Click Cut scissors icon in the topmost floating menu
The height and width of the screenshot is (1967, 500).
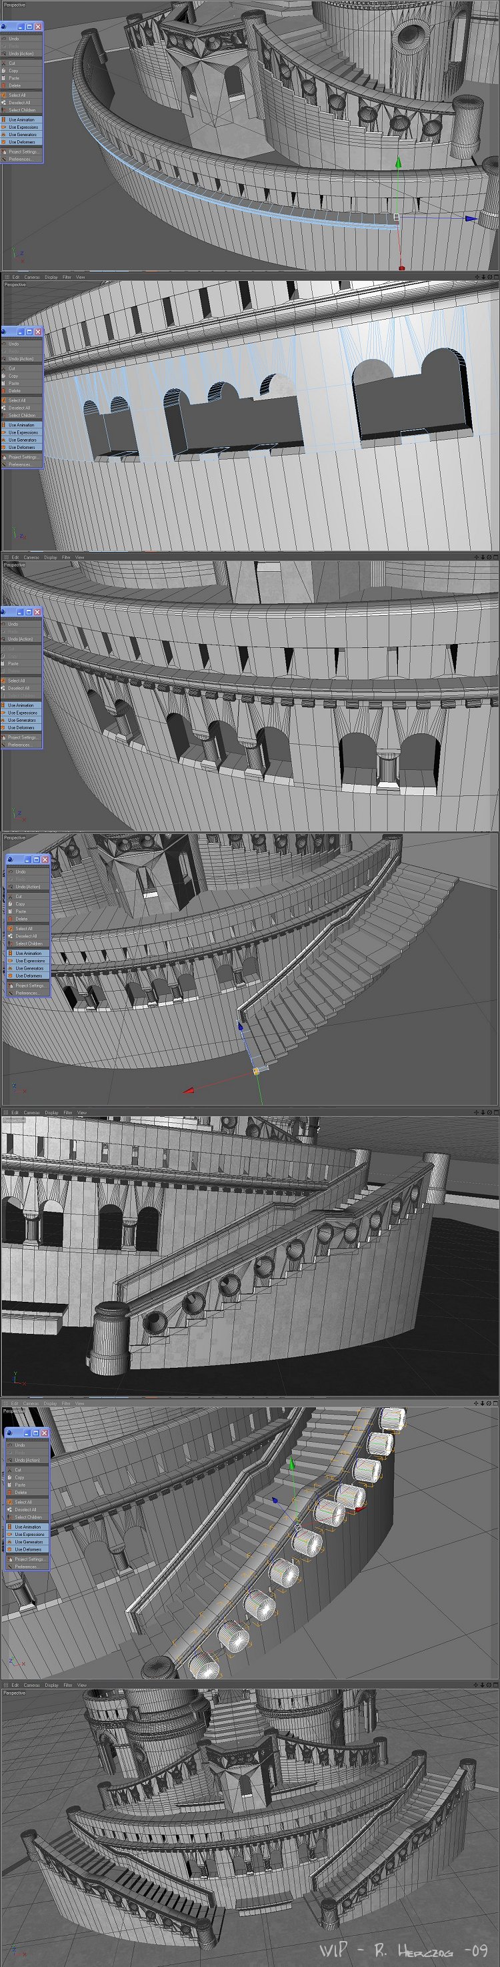pos(4,63)
